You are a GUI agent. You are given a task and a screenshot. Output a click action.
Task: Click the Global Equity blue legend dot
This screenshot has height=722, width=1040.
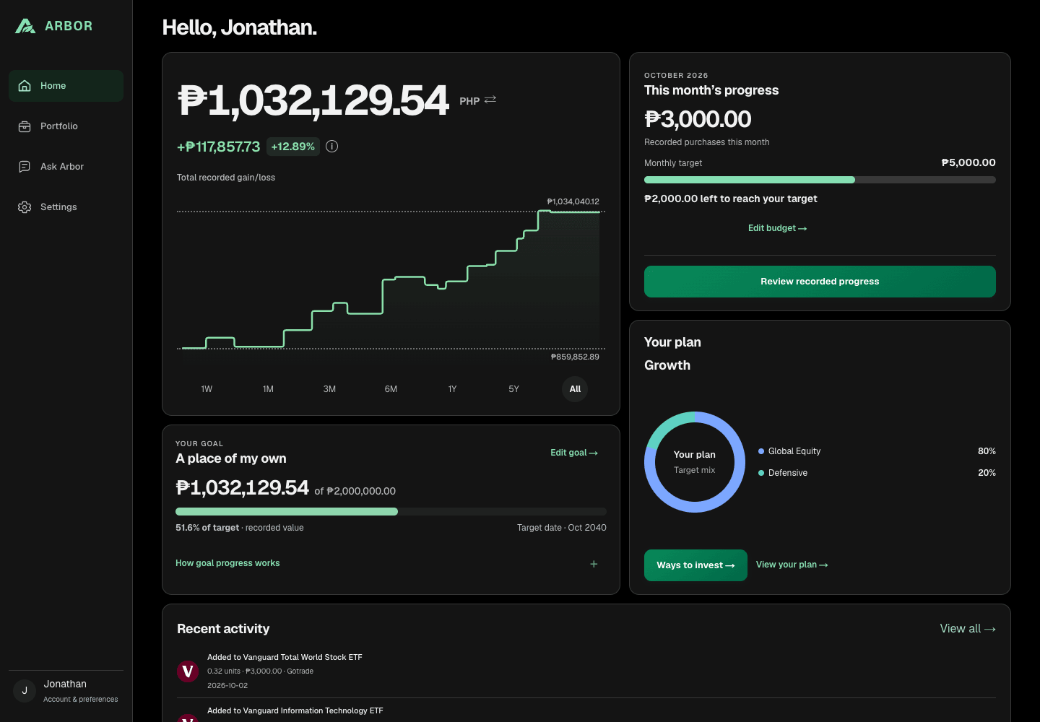click(761, 451)
